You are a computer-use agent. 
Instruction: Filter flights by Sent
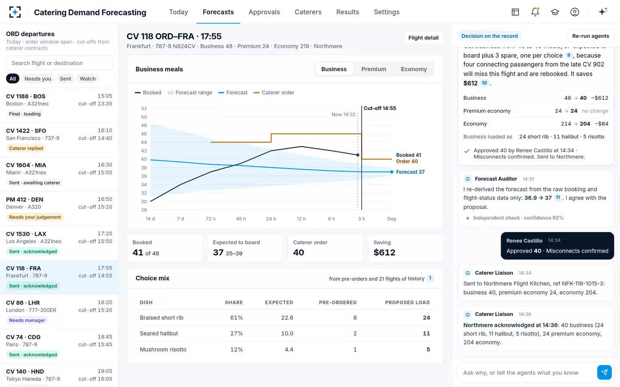point(65,79)
